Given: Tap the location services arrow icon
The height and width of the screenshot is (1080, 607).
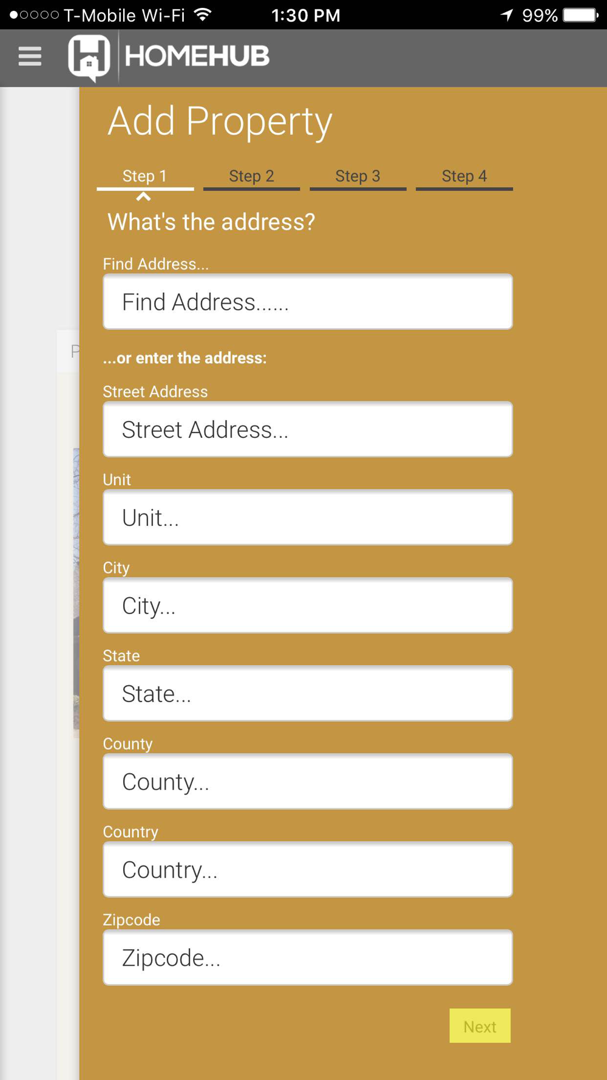Looking at the screenshot, I should pos(507,15).
